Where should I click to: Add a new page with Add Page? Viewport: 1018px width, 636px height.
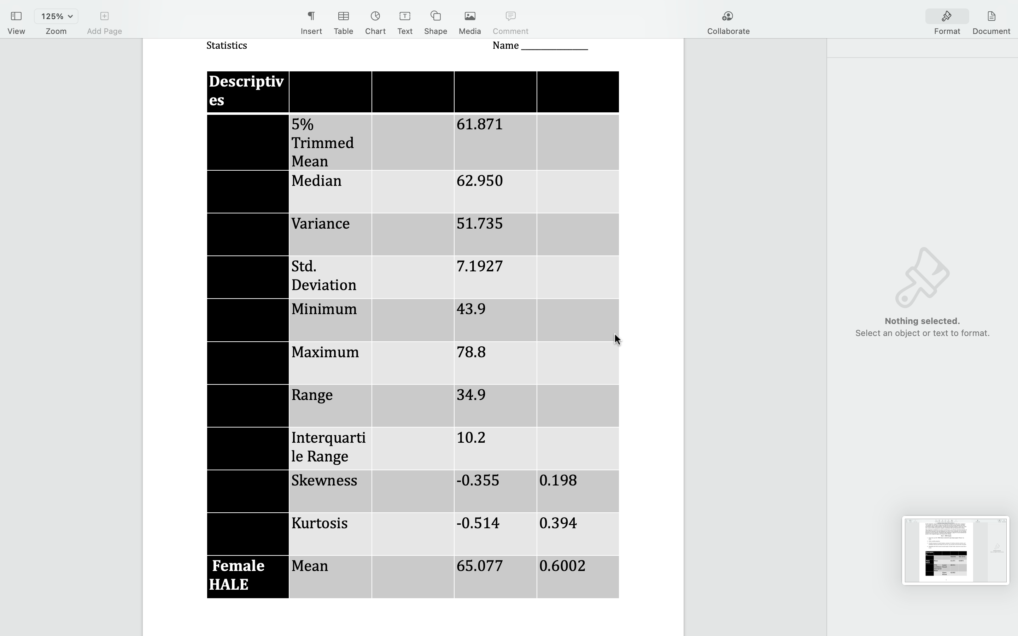[x=104, y=16]
